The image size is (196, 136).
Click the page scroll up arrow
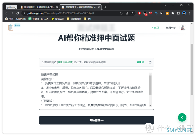coord(192,24)
